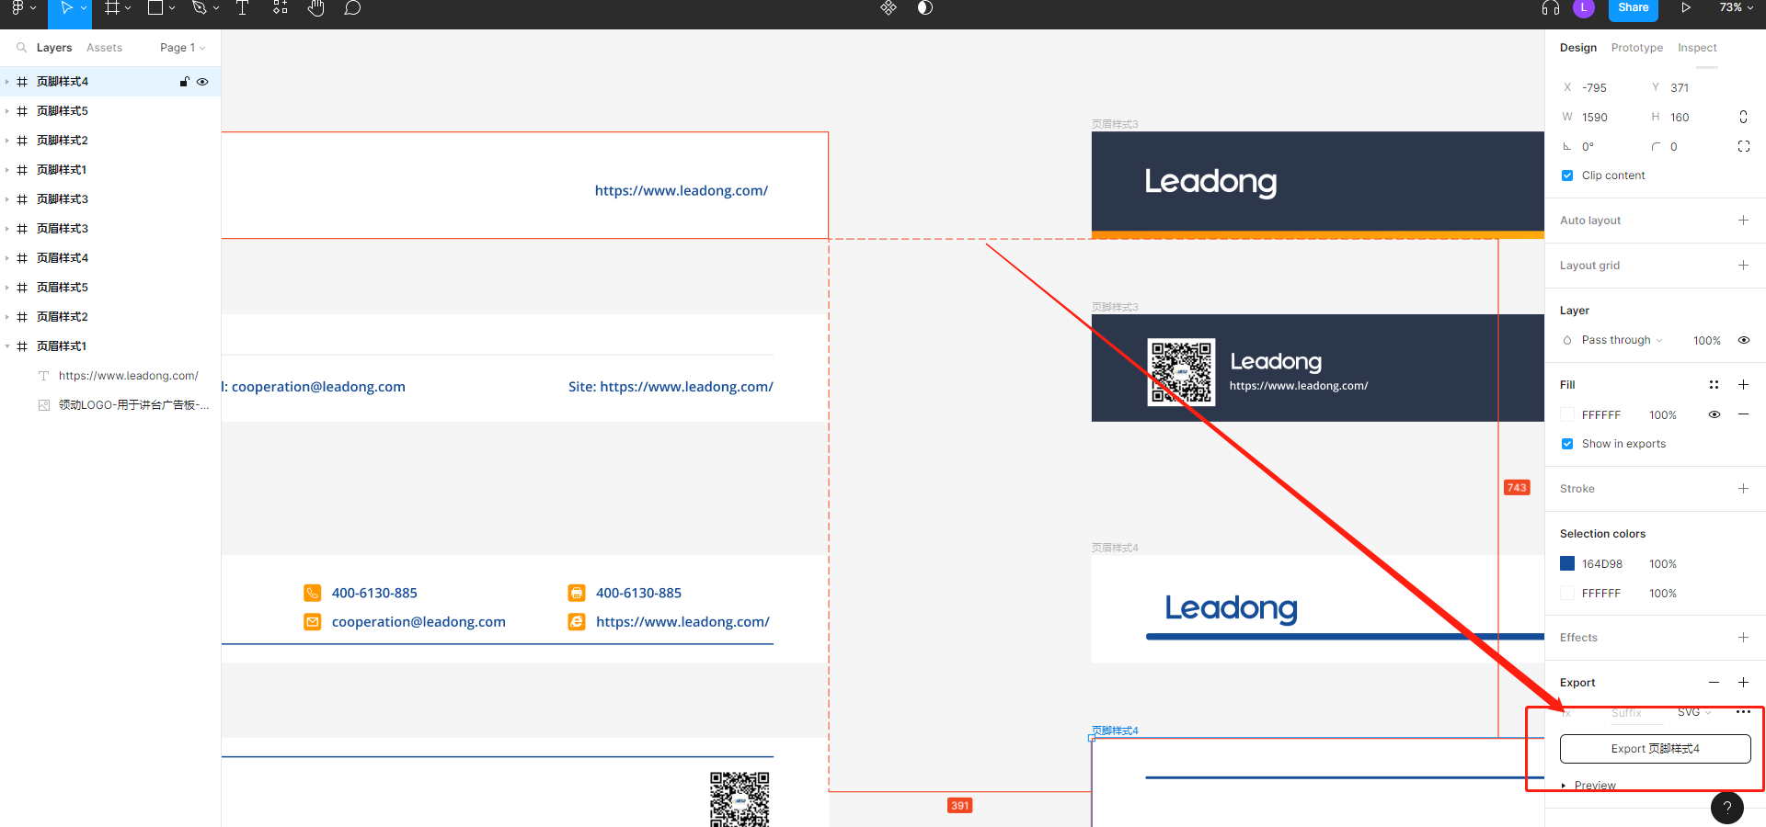Click the Resources components tool icon
This screenshot has height=827, width=1766.
[x=281, y=8]
